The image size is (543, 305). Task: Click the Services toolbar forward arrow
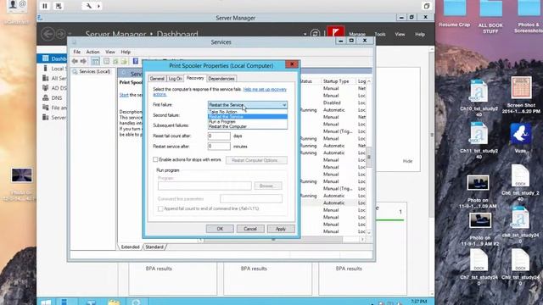(x=83, y=61)
